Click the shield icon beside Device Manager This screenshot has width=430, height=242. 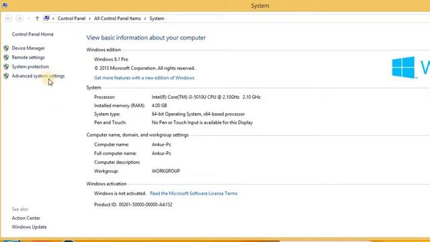point(6,48)
